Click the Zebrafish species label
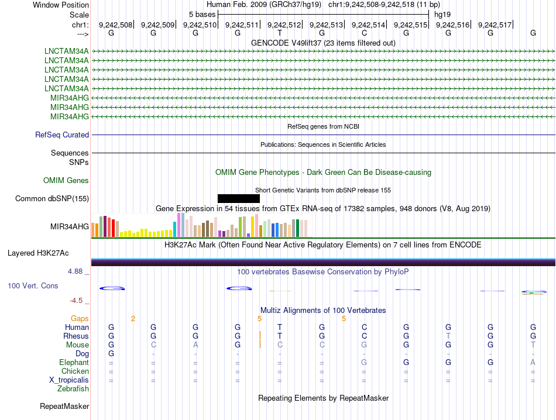 pyautogui.click(x=73, y=389)
